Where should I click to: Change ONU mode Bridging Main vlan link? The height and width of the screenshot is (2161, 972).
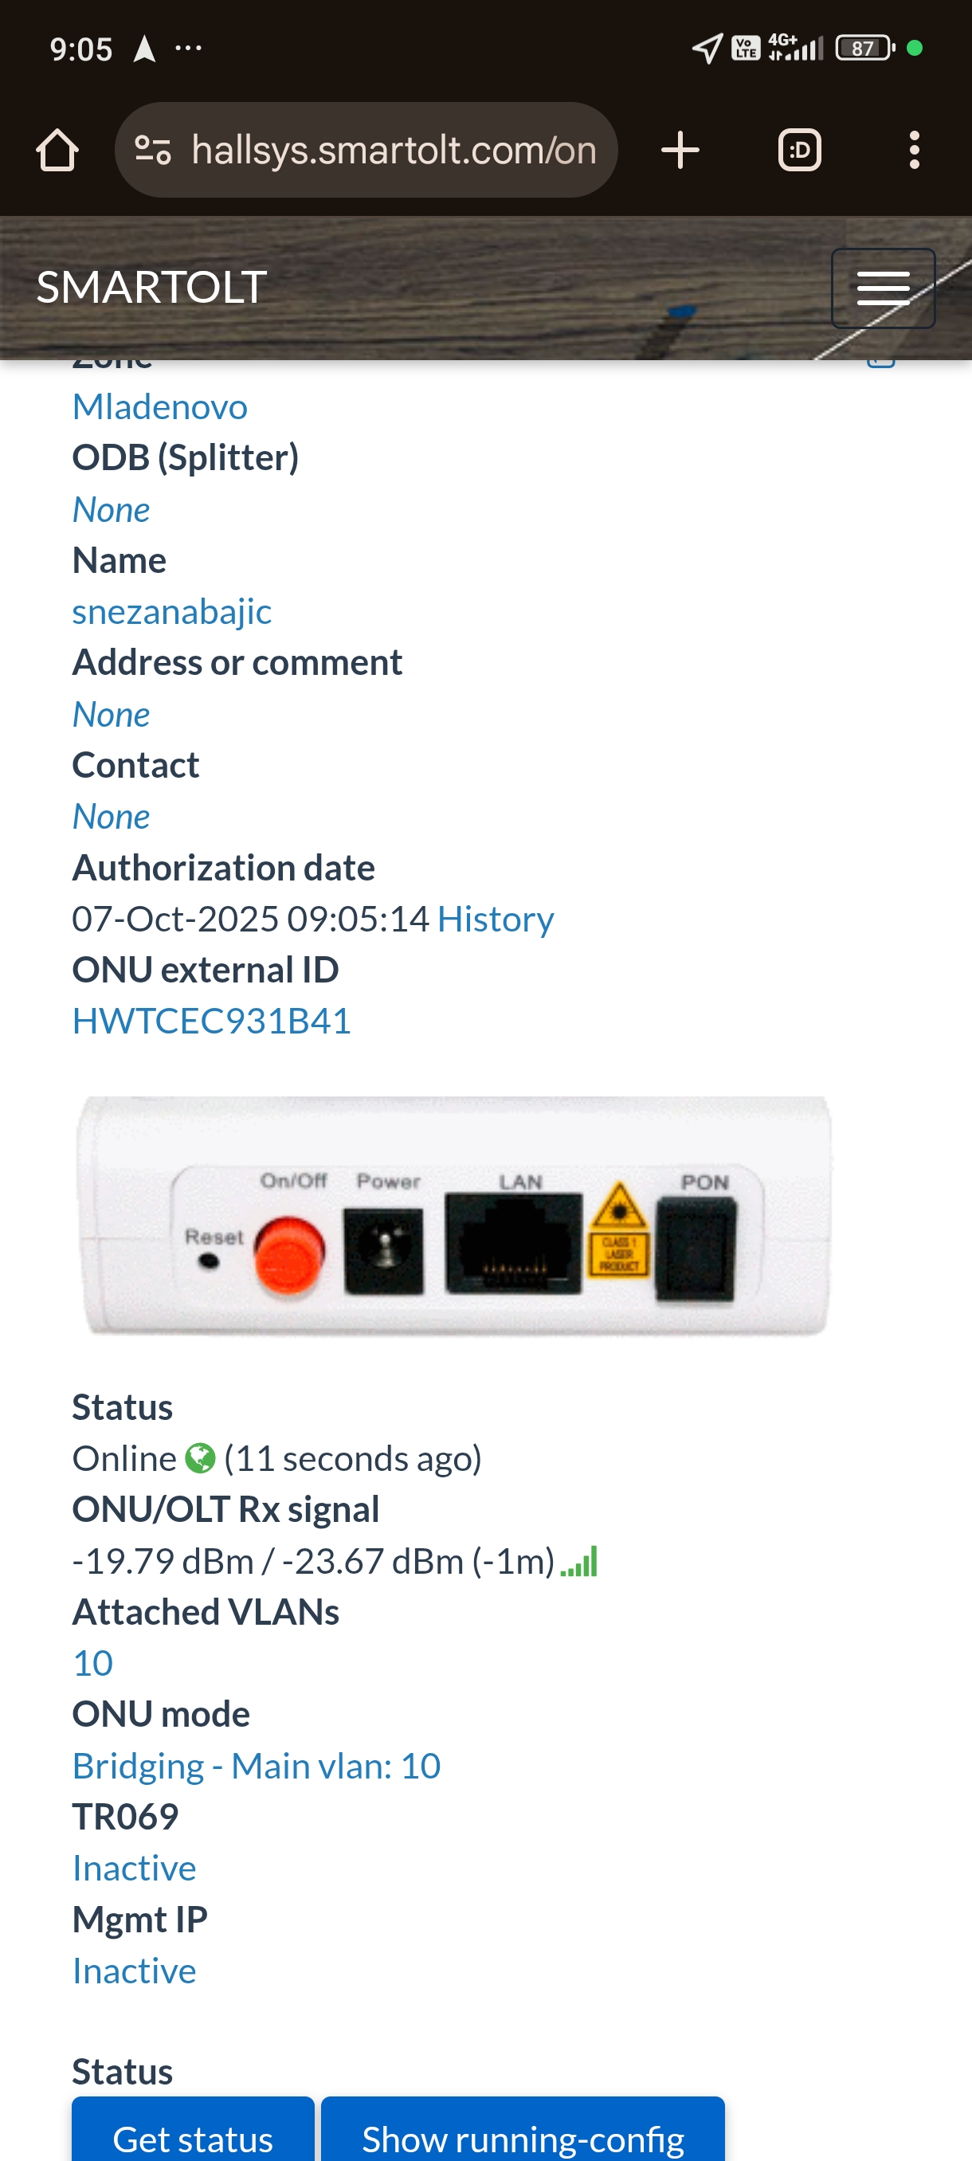tap(257, 1766)
